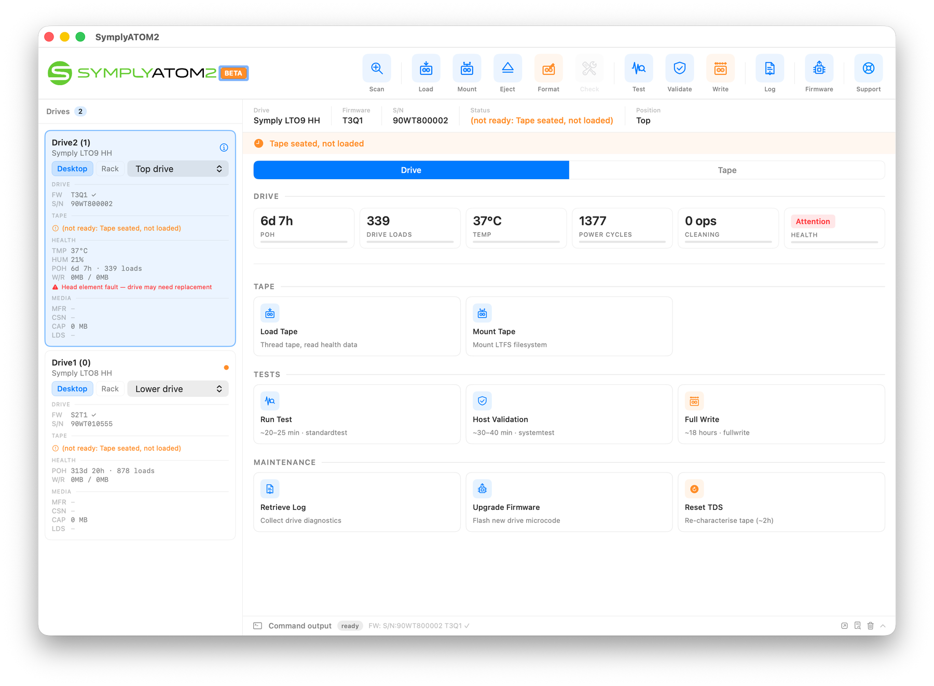Click the Full Write card icon
Screen dimensions: 934x686
pyautogui.click(x=694, y=401)
